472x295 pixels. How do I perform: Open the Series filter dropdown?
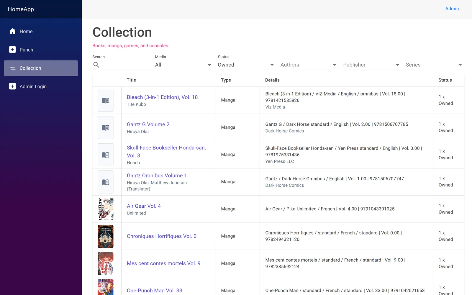coord(434,65)
